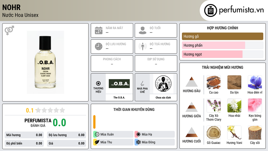268x151 pixels.
Task: Click the Mùa Thu season button
Action: tap(113, 142)
